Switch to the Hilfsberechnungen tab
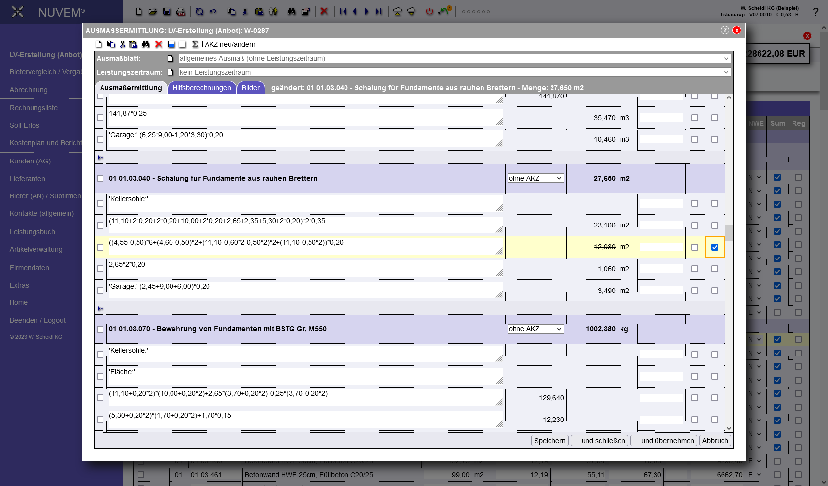 pyautogui.click(x=202, y=88)
